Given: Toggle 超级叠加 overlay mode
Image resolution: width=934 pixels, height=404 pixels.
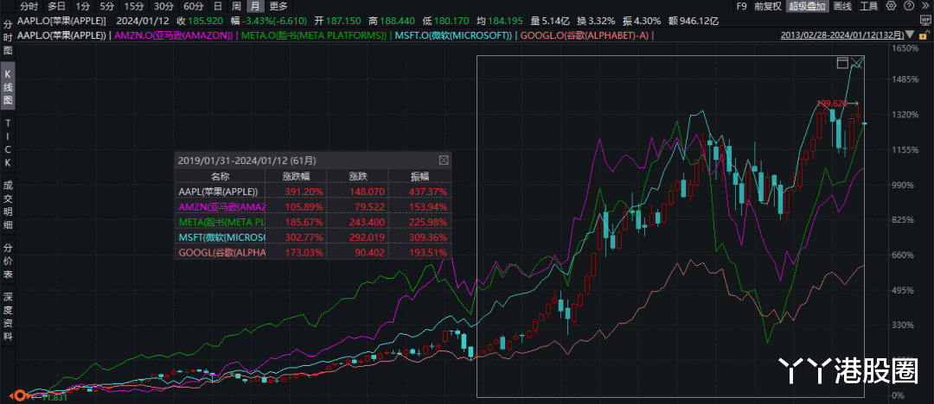Looking at the screenshot, I should coord(807,7).
